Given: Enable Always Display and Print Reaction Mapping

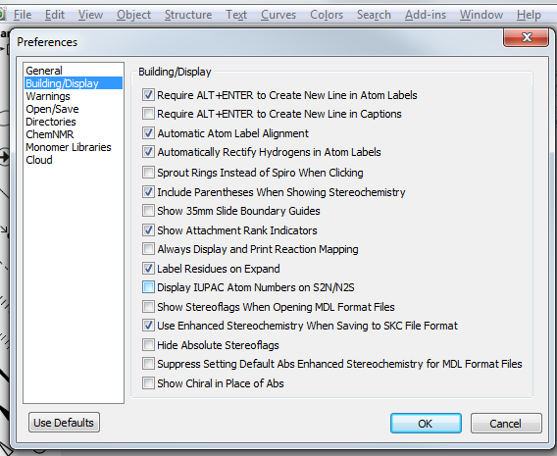Looking at the screenshot, I should click(148, 249).
